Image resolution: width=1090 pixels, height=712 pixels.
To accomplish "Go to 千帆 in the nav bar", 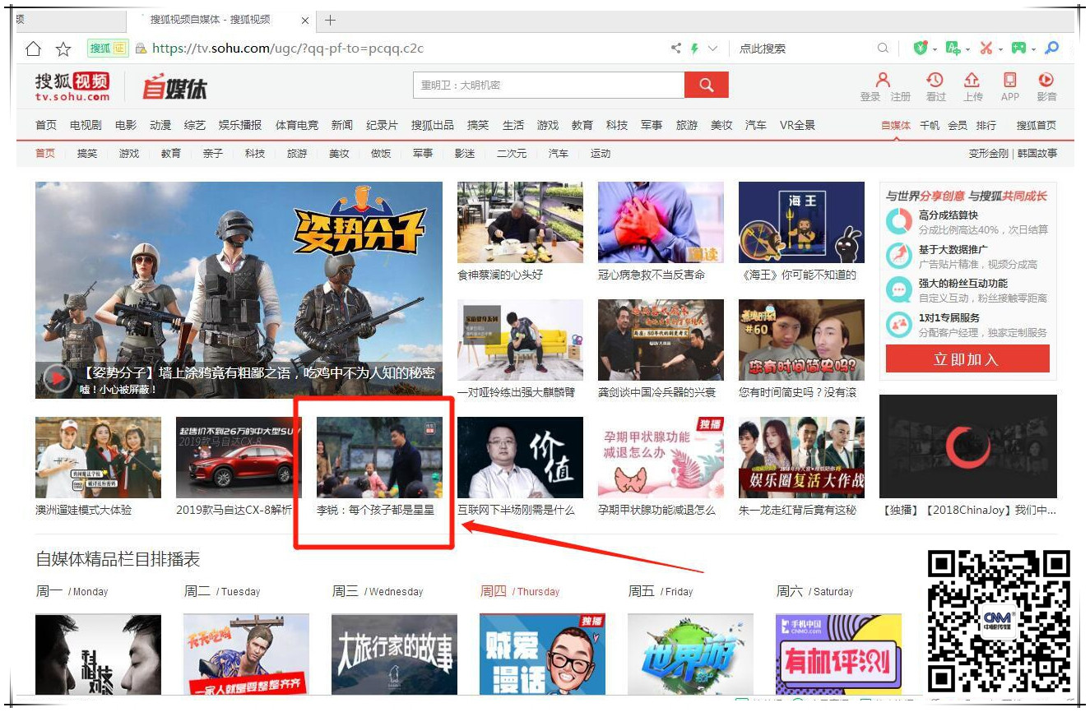I will click(x=930, y=126).
